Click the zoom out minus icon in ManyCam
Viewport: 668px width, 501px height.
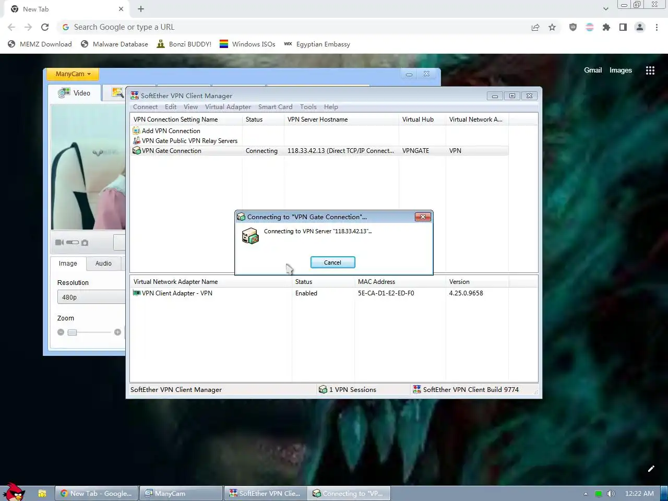pos(61,332)
